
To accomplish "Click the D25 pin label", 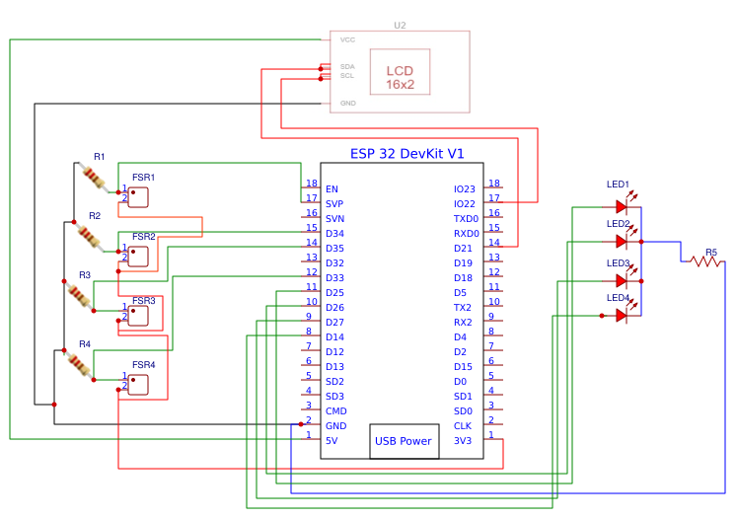I will [x=334, y=293].
